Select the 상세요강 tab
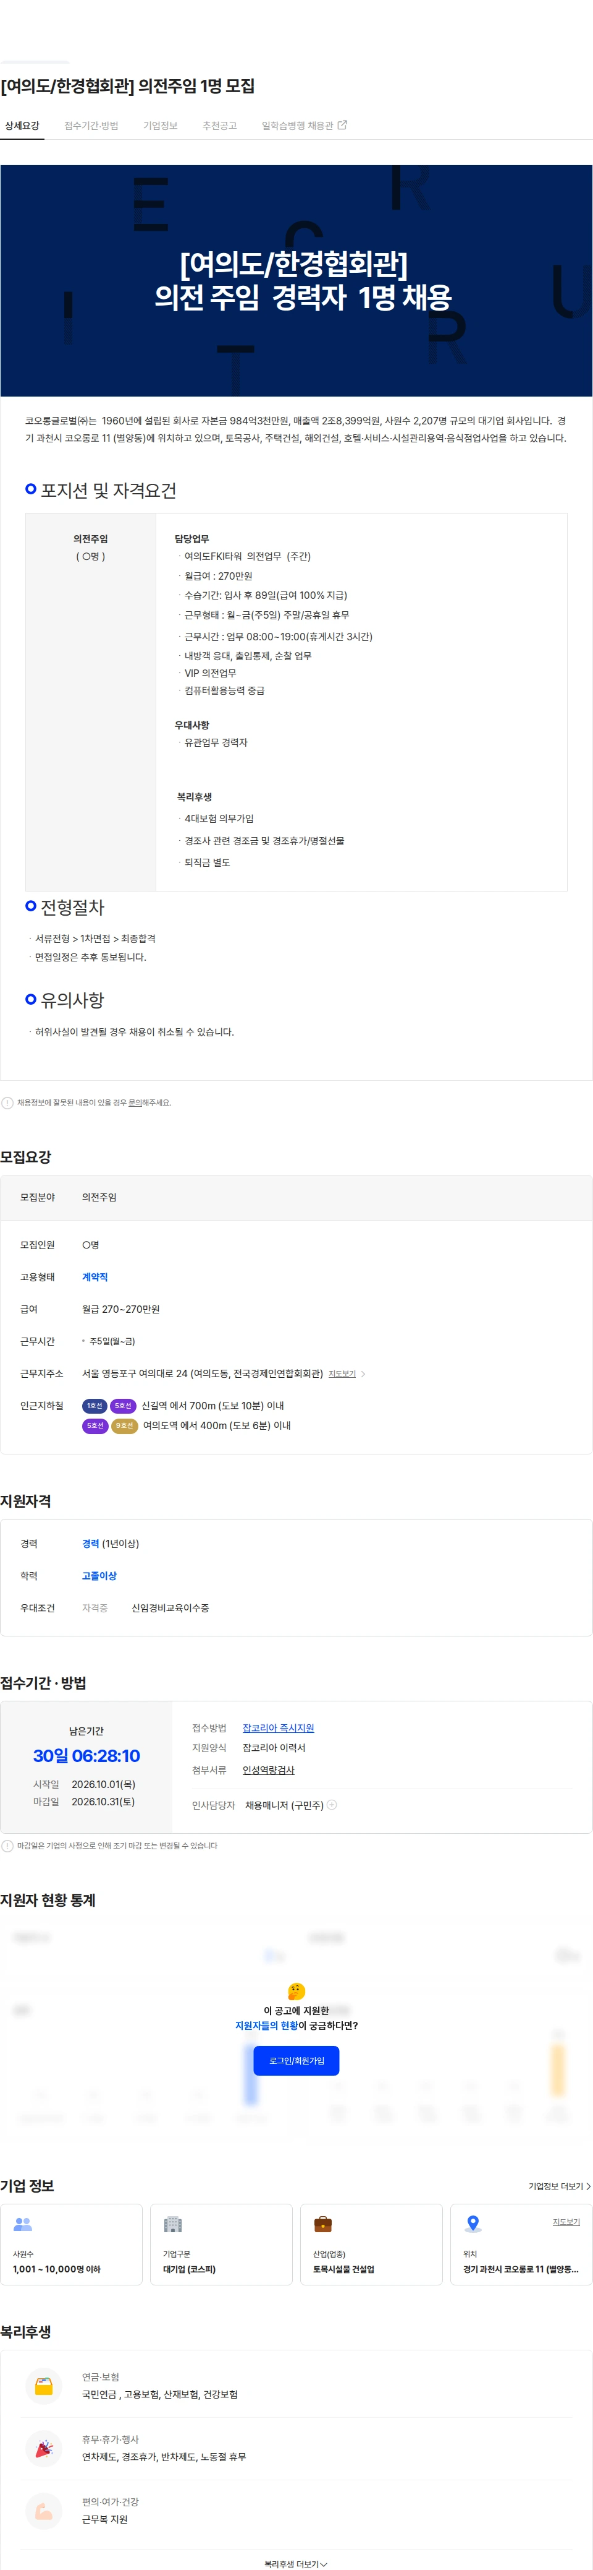The image size is (593, 2570). coord(22,126)
